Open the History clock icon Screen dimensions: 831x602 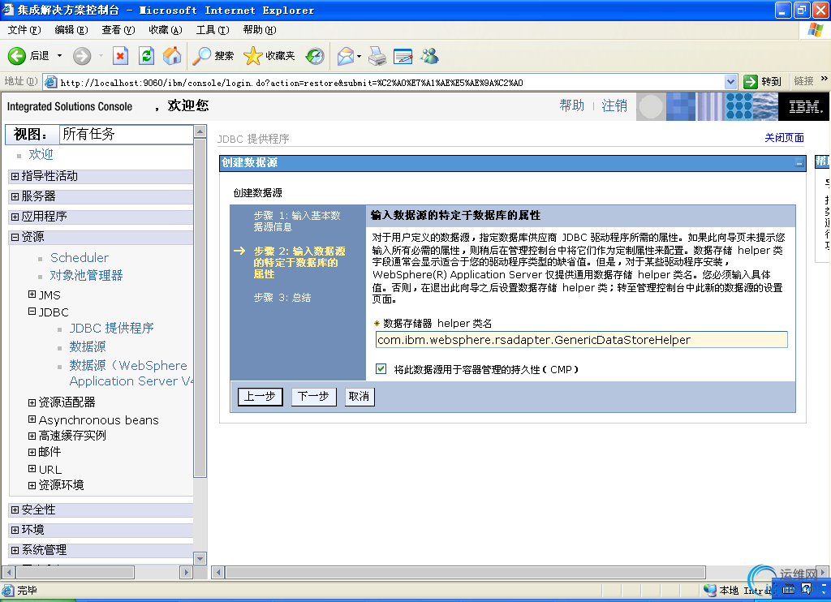(315, 56)
